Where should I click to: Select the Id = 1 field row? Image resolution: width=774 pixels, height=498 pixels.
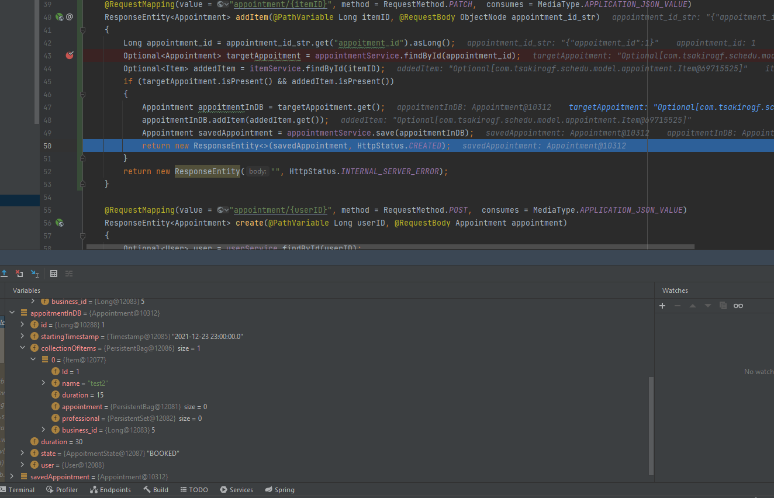(327, 372)
